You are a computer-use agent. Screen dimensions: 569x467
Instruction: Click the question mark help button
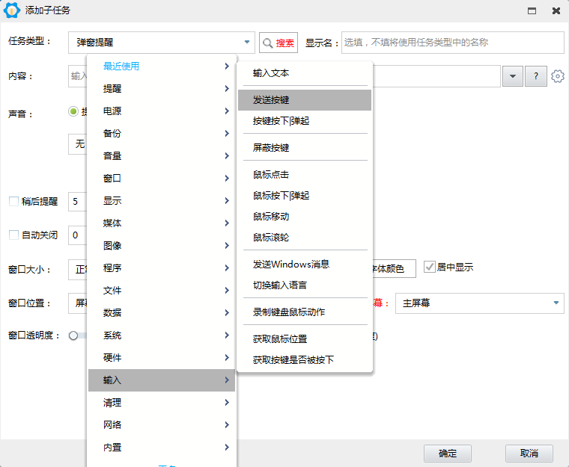tap(535, 76)
